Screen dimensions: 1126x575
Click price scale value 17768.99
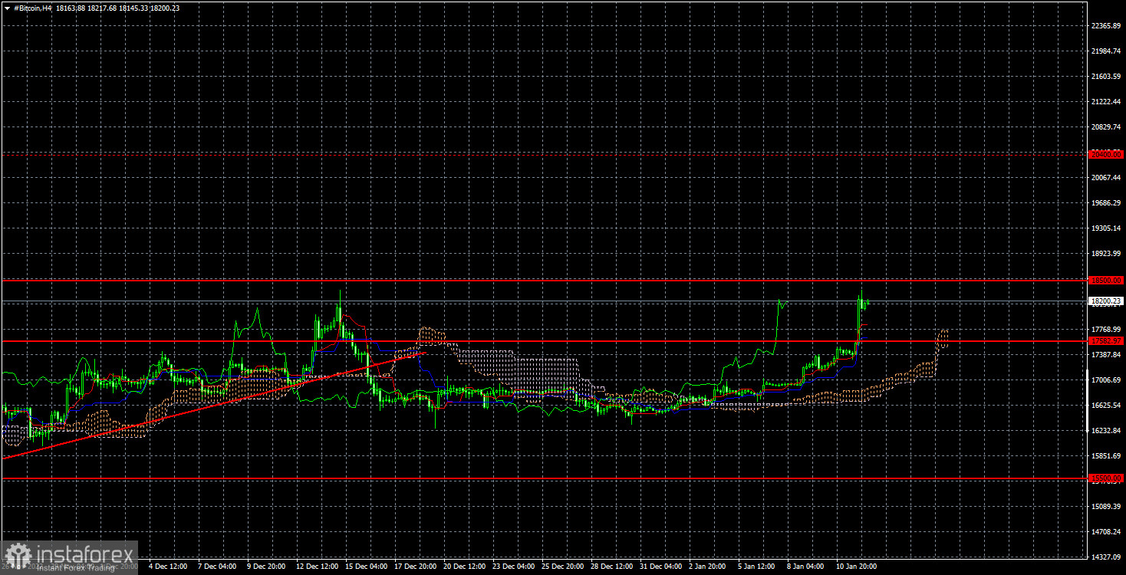1106,330
